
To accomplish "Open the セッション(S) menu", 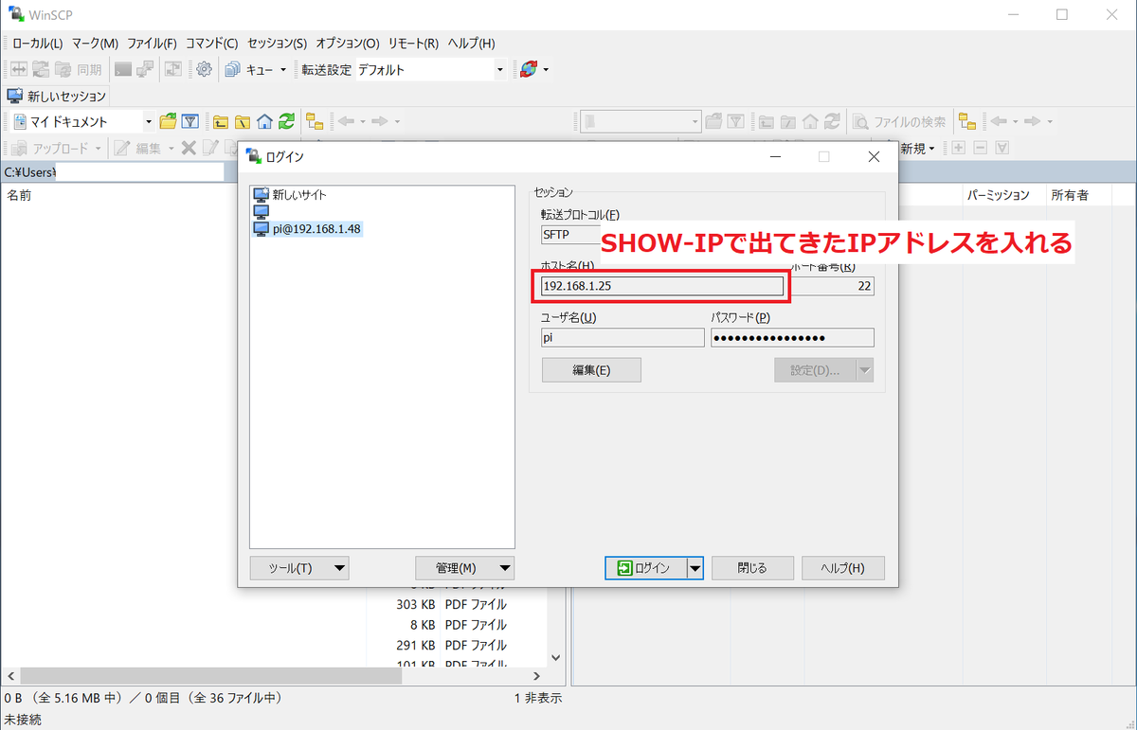I will coord(277,44).
